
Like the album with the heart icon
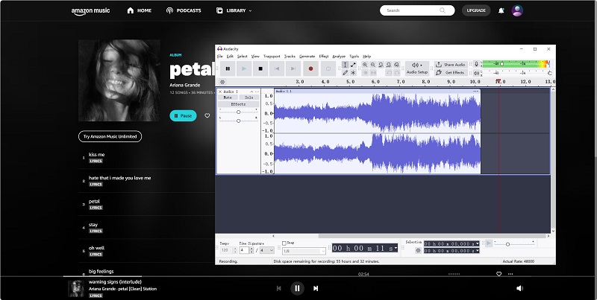pos(207,116)
